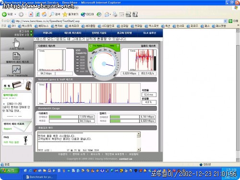The width and height of the screenshot is (240, 180).
Task: Open Favorites (즐겨찾기) star button
Action: click(71, 14)
